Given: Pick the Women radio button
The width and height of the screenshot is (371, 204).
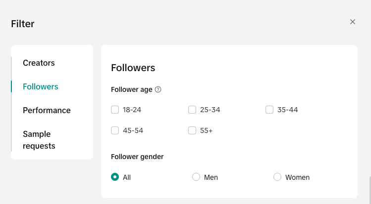Looking at the screenshot, I should [277, 177].
